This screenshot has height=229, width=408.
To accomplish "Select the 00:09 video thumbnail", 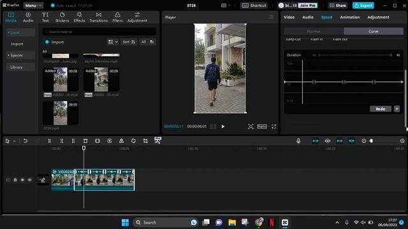I will coord(101,80).
